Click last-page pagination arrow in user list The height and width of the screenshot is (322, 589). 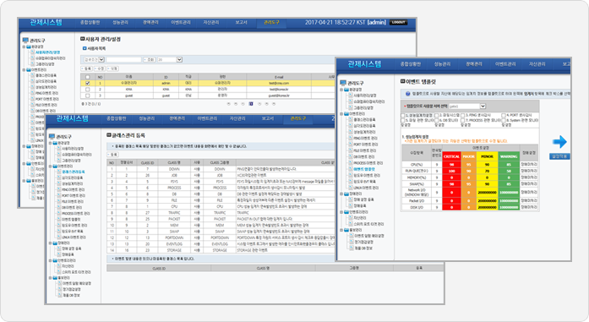point(274,104)
